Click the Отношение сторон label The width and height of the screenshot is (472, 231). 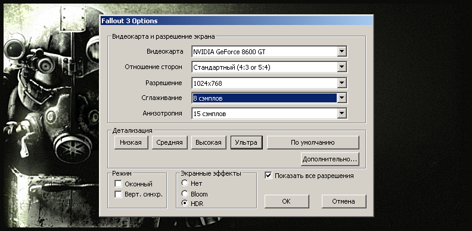(154, 67)
